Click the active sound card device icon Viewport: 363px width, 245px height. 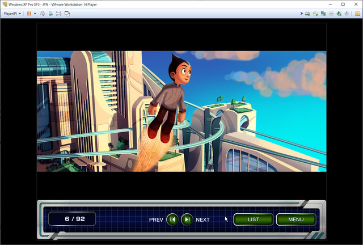[x=339, y=14]
